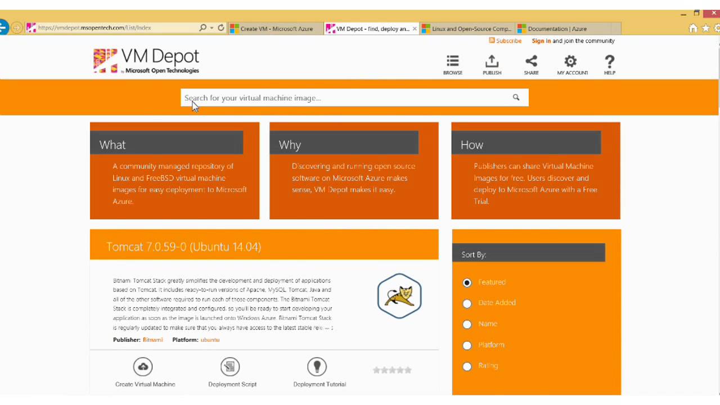The image size is (720, 405).
Task: Click the VM Depot logo
Action: pyautogui.click(x=146, y=61)
